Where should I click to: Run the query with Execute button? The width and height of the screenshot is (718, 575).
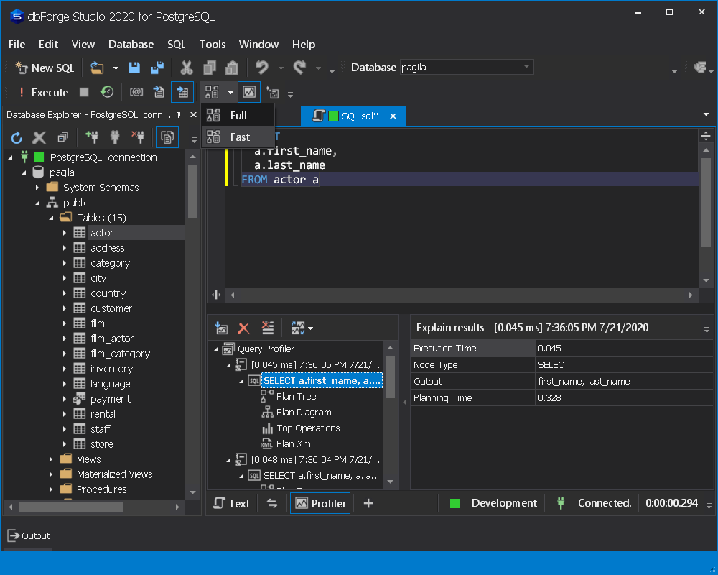42,93
